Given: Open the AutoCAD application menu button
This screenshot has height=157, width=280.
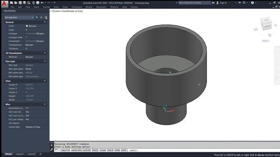Looking at the screenshot, I should 4,4.
